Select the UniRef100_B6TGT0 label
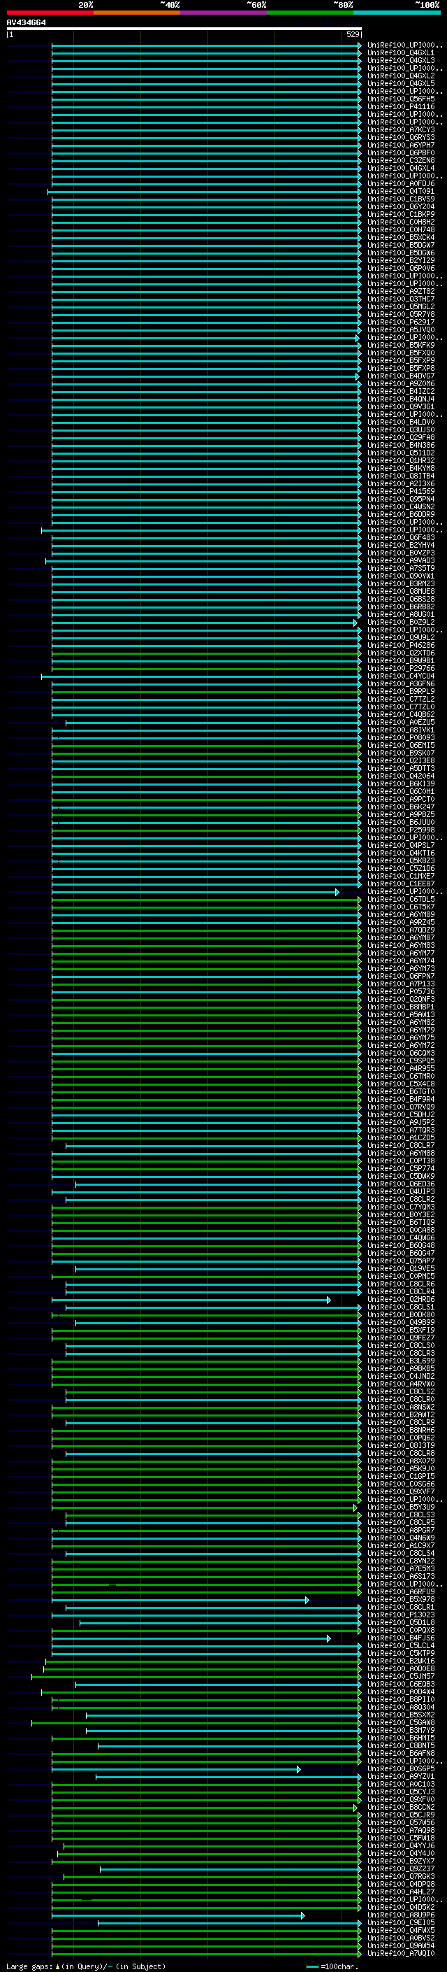The height and width of the screenshot is (1972, 447). 400,1093
